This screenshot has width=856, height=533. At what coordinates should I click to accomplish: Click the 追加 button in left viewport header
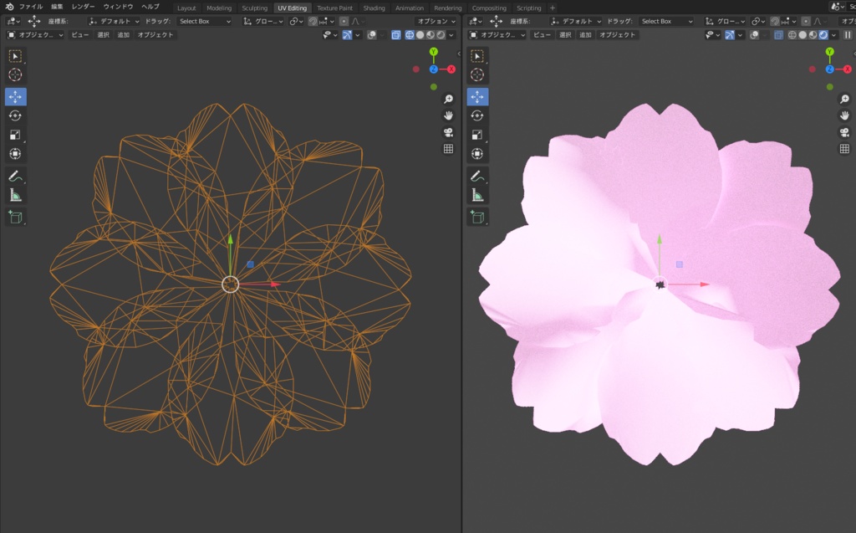coord(124,35)
